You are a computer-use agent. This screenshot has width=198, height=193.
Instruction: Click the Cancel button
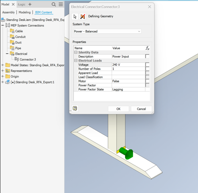142,109
